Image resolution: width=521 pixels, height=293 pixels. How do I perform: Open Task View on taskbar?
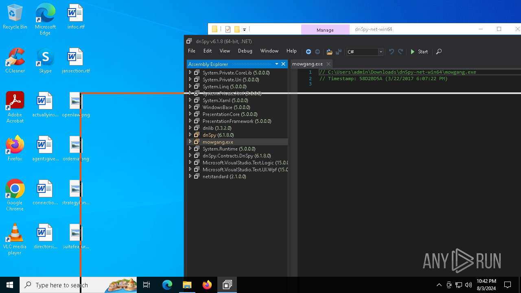click(147, 285)
